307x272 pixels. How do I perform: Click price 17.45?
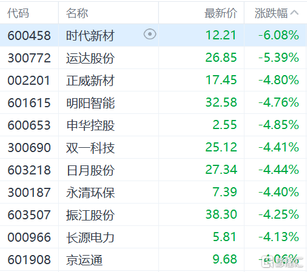pyautogui.click(x=221, y=80)
